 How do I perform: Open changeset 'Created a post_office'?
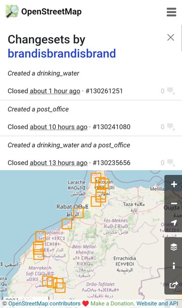pyautogui.click(x=38, y=109)
